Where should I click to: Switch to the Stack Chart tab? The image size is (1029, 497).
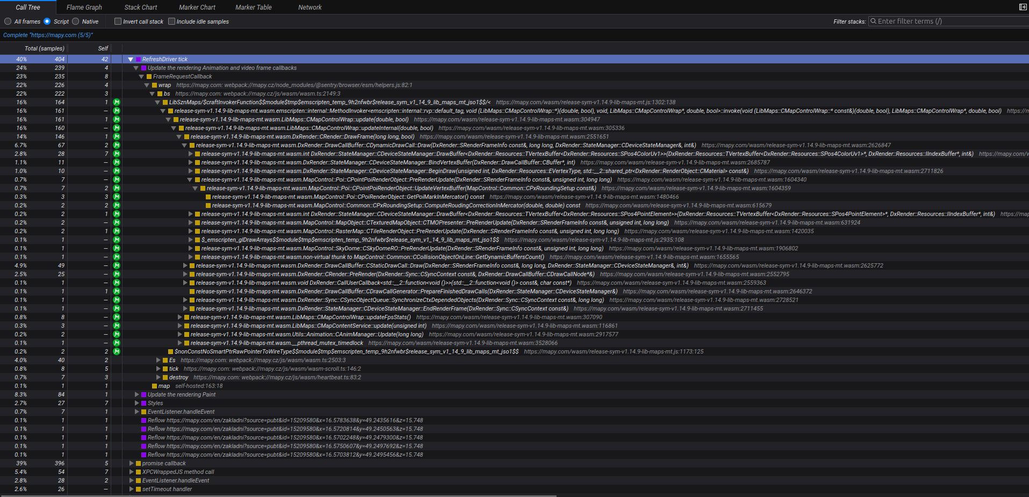click(141, 8)
